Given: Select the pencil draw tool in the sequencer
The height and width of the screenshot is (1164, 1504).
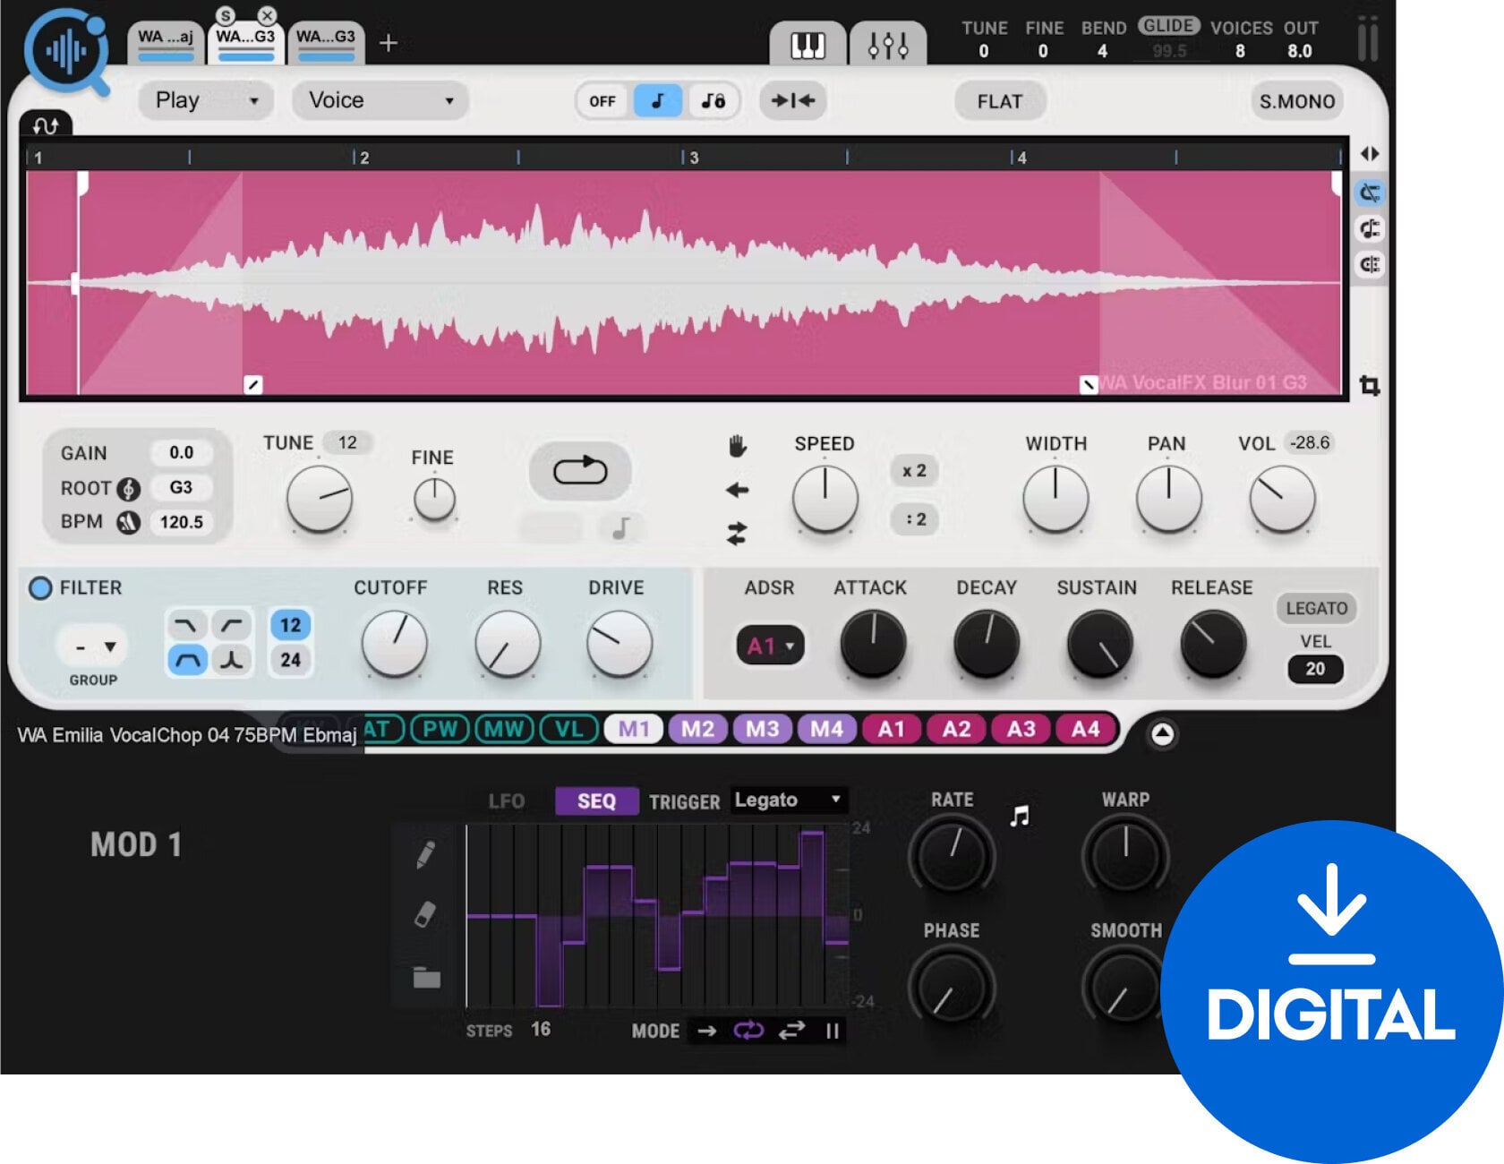Looking at the screenshot, I should 424,854.
